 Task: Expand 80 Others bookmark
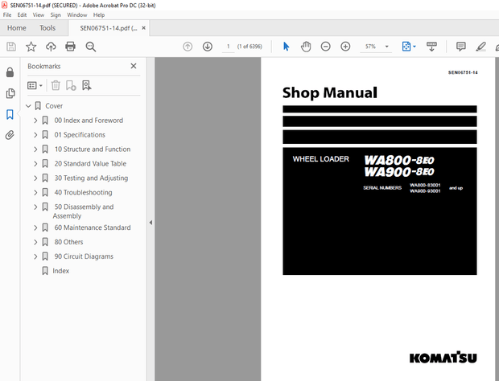(x=35, y=242)
